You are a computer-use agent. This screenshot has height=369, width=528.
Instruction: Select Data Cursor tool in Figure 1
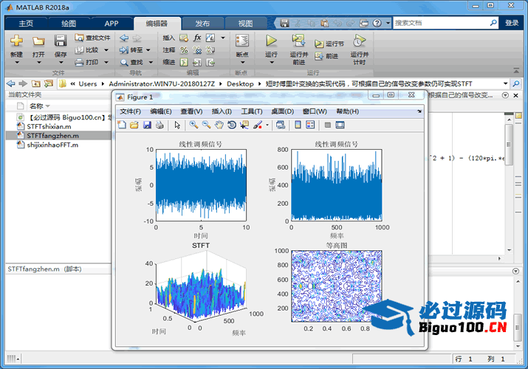pyautogui.click(x=244, y=125)
